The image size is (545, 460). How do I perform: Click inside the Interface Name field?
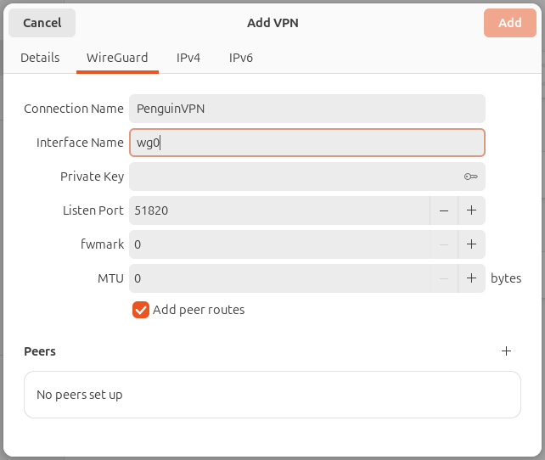coord(307,143)
